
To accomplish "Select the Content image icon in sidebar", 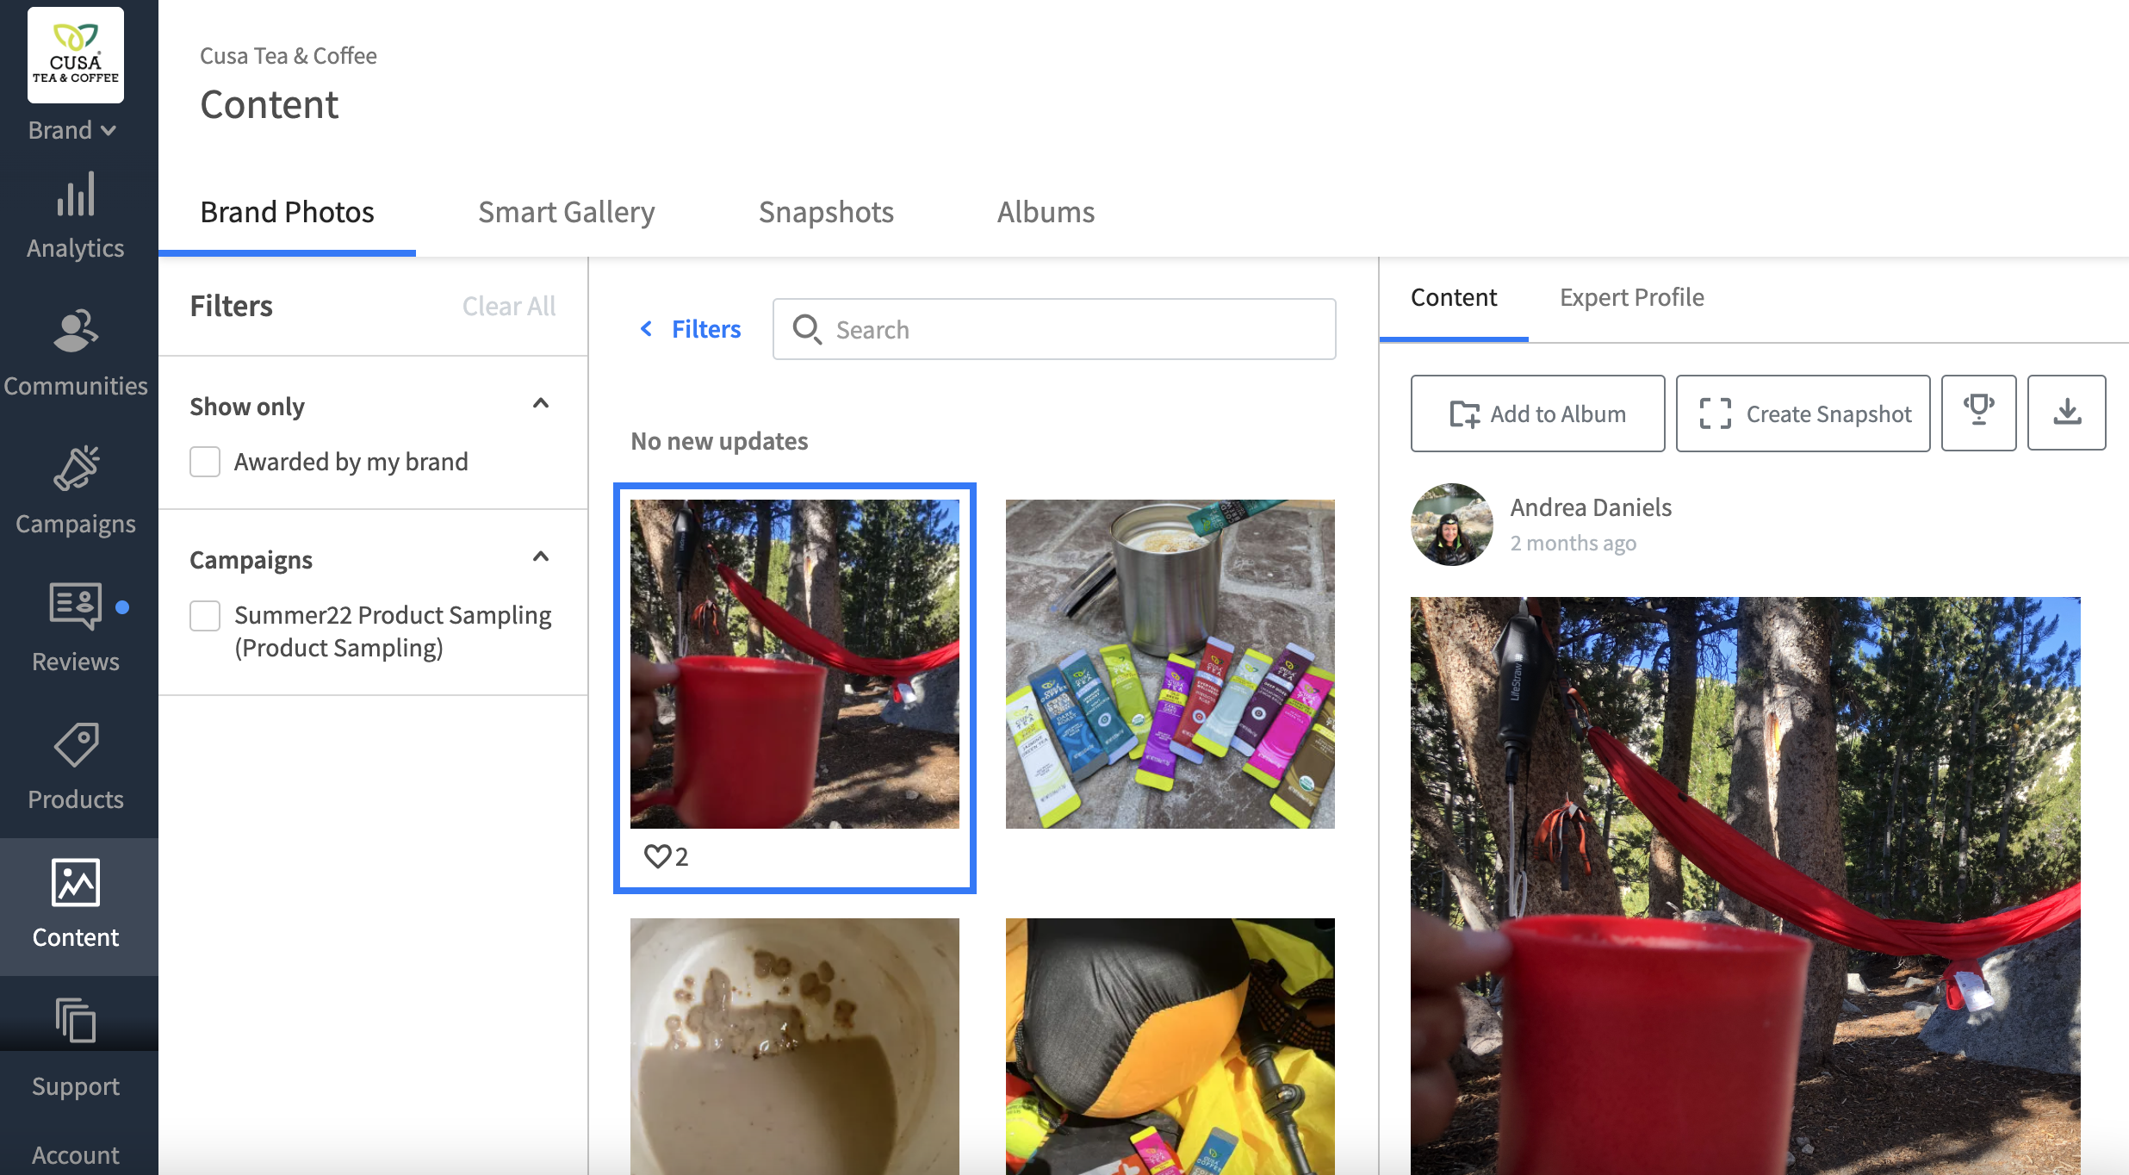I will (76, 882).
